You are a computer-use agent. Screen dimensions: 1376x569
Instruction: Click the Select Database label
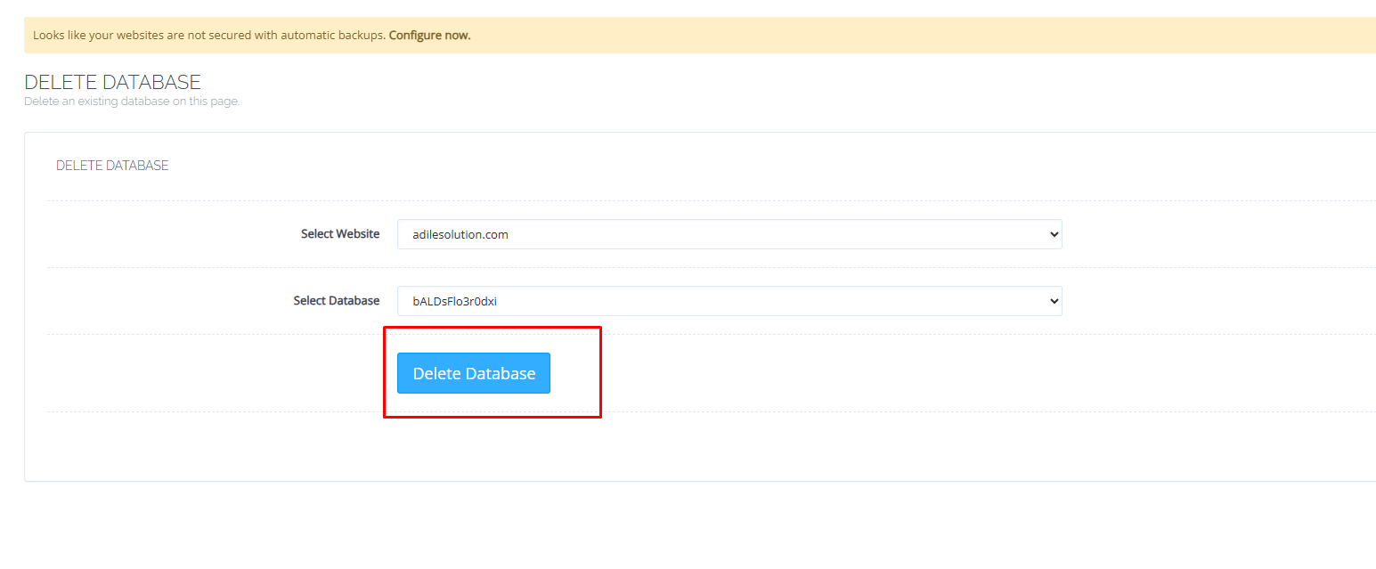click(337, 301)
